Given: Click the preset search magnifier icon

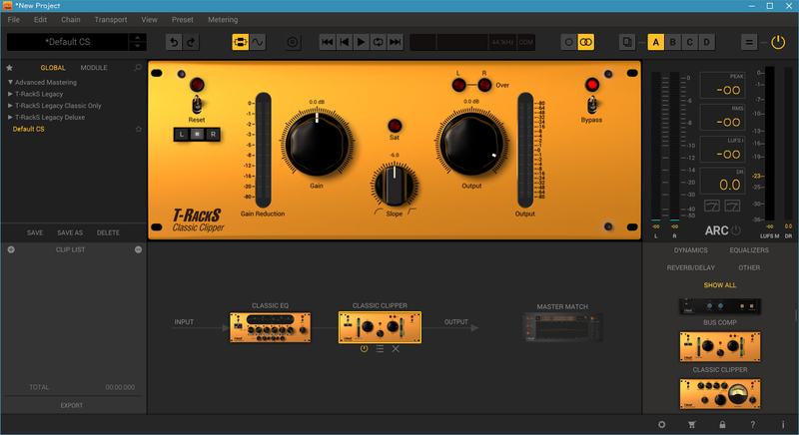Looking at the screenshot, I should (138, 68).
